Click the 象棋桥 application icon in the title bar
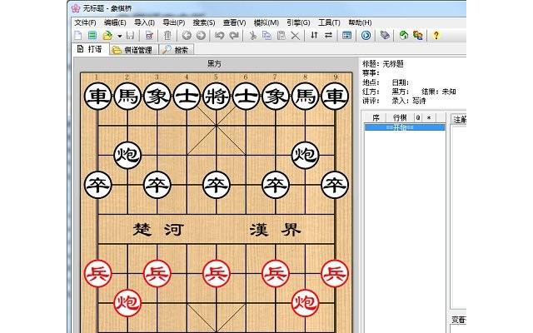This screenshot has height=333, width=533. pos(76,8)
